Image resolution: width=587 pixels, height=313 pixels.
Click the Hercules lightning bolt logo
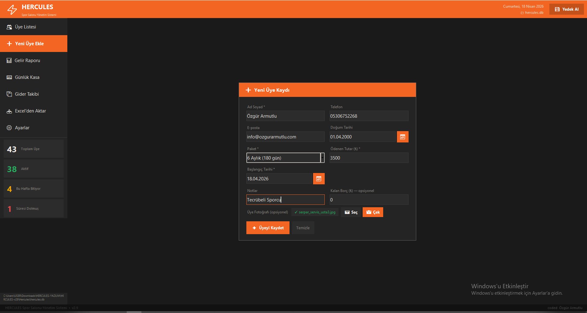pyautogui.click(x=12, y=9)
